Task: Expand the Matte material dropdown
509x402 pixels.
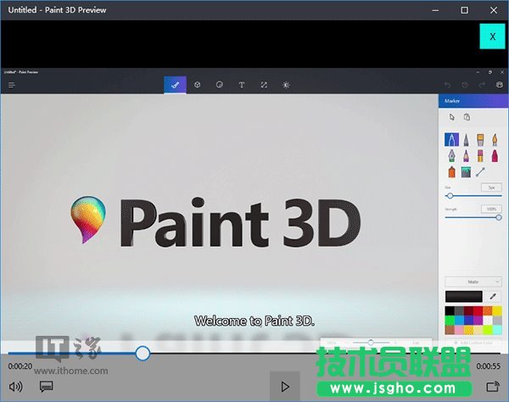Action: (473, 282)
